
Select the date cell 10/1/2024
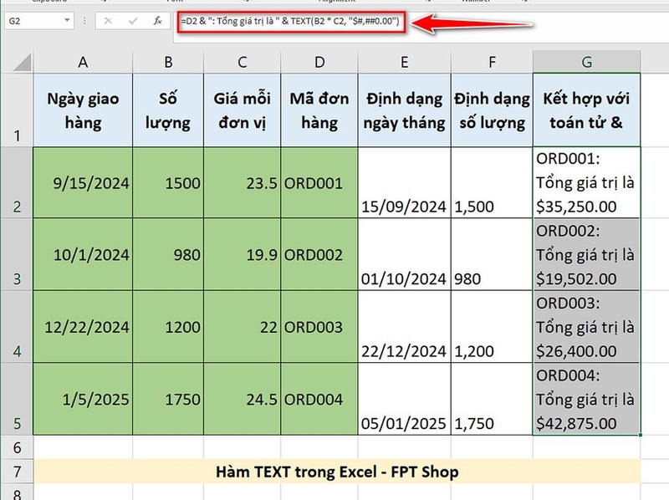coord(83,255)
